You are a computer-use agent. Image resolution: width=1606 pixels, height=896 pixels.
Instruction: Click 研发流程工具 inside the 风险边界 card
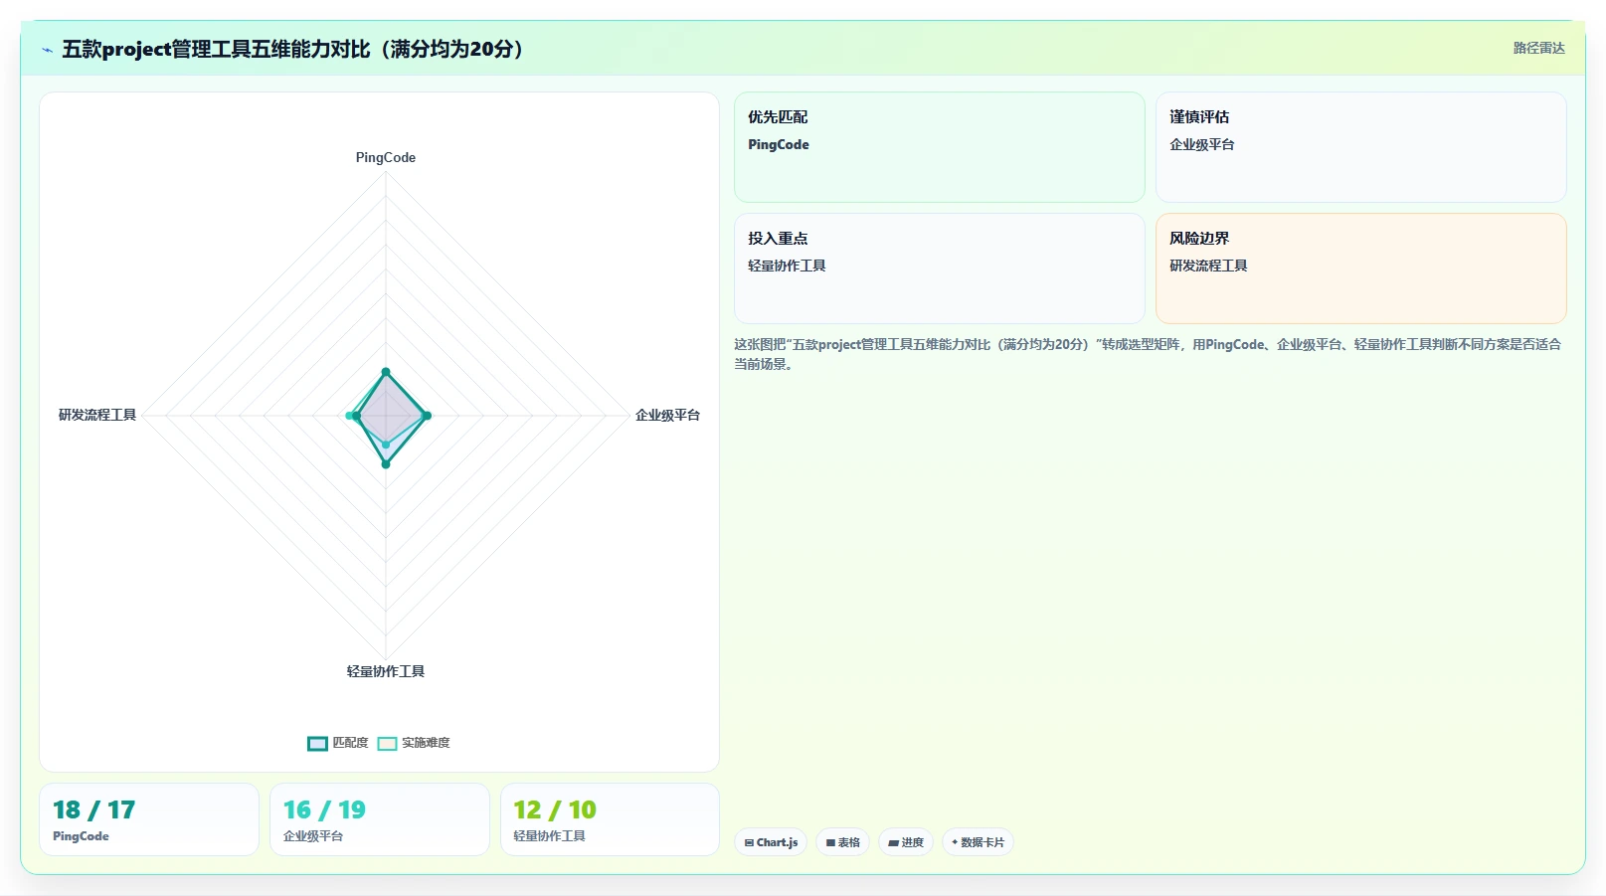tap(1208, 266)
